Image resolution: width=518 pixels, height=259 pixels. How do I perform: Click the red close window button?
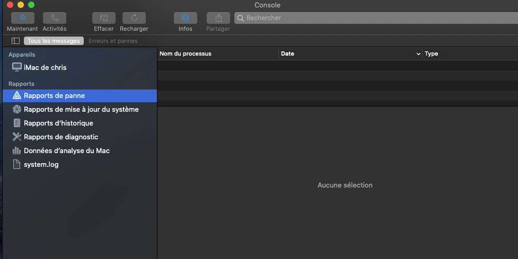click(10, 5)
